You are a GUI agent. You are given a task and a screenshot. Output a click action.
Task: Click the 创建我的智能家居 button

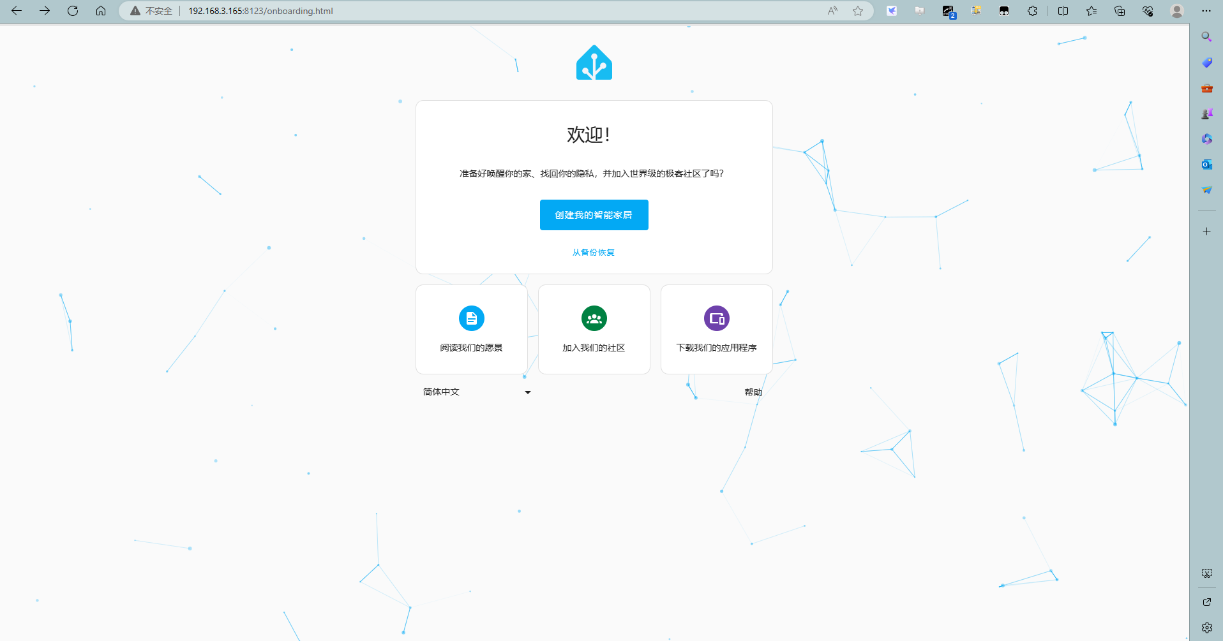pos(594,215)
